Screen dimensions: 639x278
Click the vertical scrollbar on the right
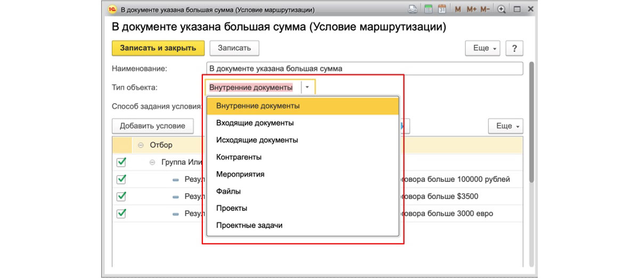532,122
